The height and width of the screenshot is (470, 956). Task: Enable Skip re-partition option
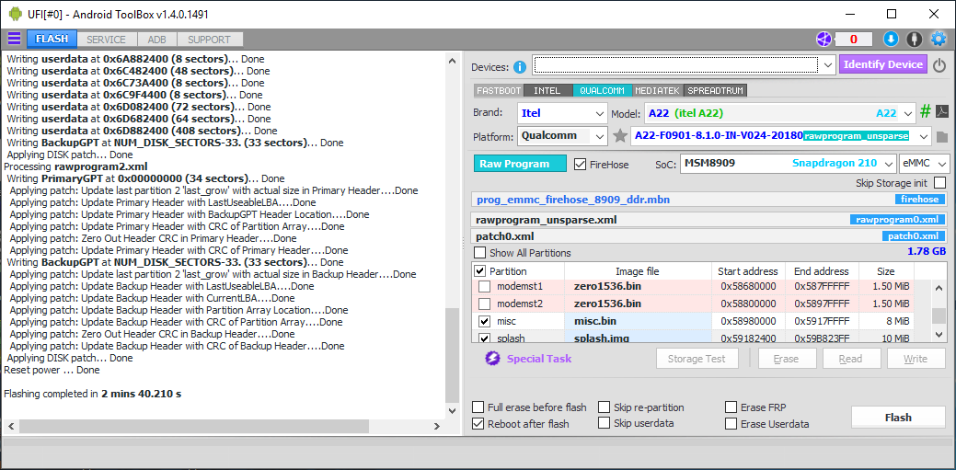[604, 407]
